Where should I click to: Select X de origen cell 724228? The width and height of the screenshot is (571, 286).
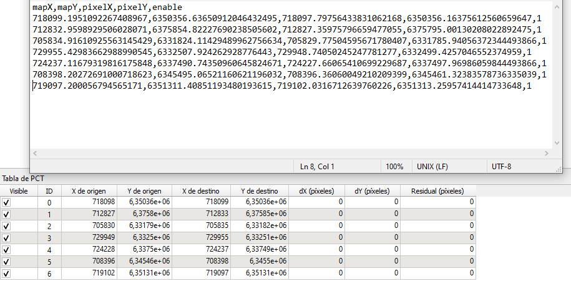pyautogui.click(x=89, y=250)
